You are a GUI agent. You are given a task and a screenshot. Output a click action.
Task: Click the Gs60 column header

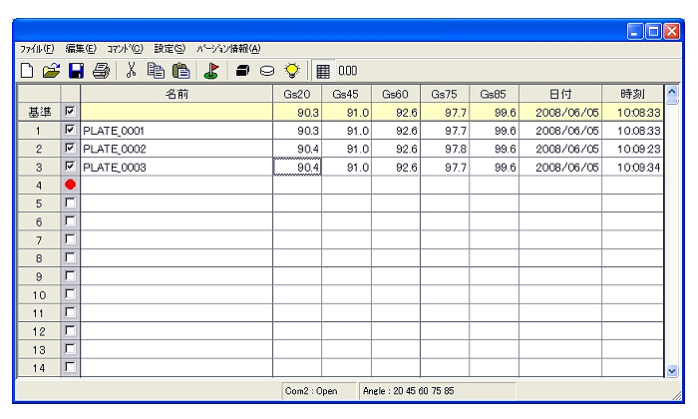coord(395,93)
